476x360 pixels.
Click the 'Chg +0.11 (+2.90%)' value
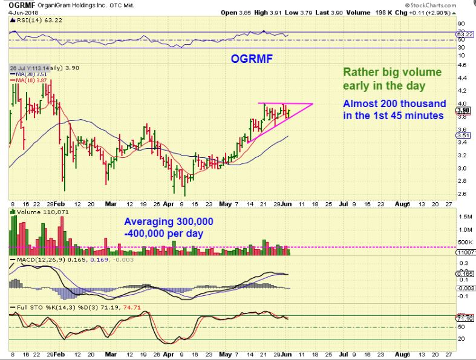click(x=423, y=13)
